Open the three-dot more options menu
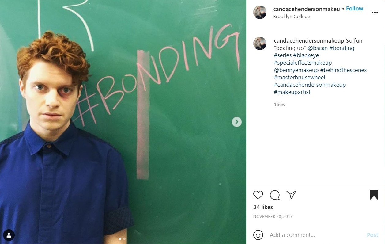Screen dimensions: 385x244 coord(375,13)
